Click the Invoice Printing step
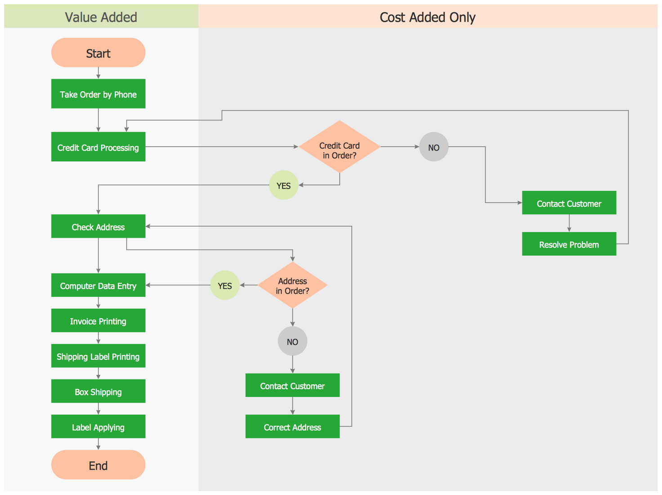The height and width of the screenshot is (495, 662). click(98, 320)
